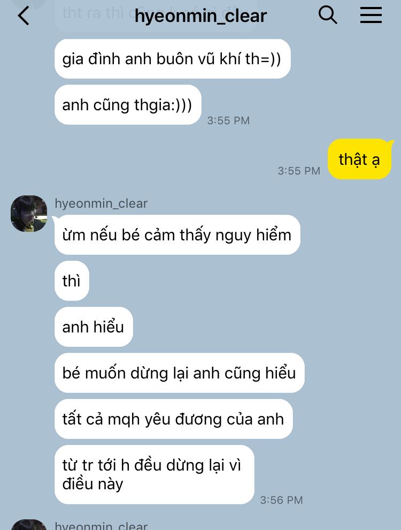Screen dimensions: 401x530
Task: Tap the hyeonmin_clear sender name above messages
Action: 101,203
